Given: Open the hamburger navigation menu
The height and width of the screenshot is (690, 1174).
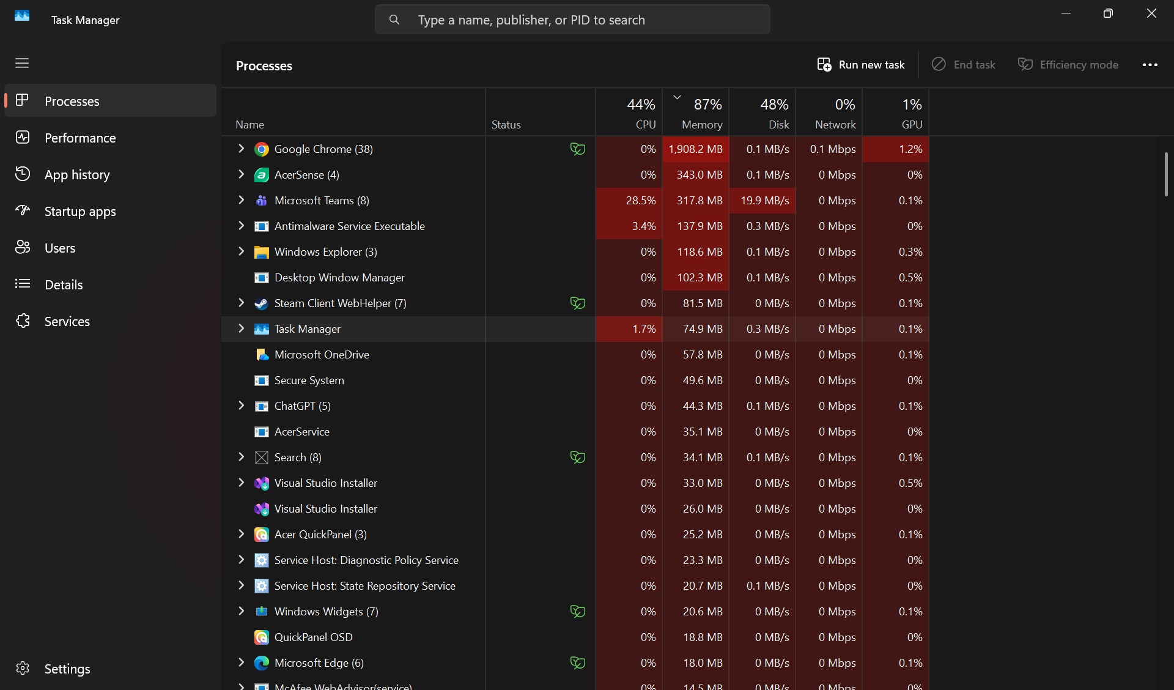Looking at the screenshot, I should point(22,63).
